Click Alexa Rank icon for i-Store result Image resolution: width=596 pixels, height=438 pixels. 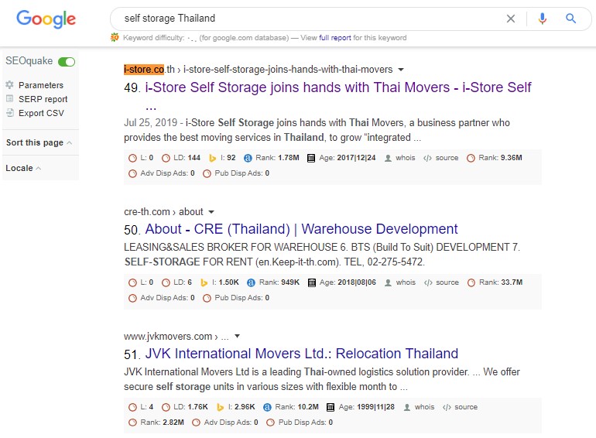248,158
